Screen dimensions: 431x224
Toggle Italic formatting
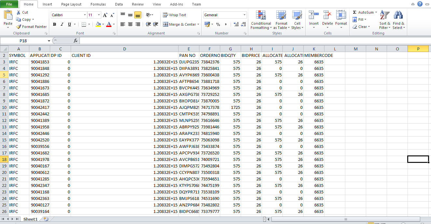click(62, 24)
